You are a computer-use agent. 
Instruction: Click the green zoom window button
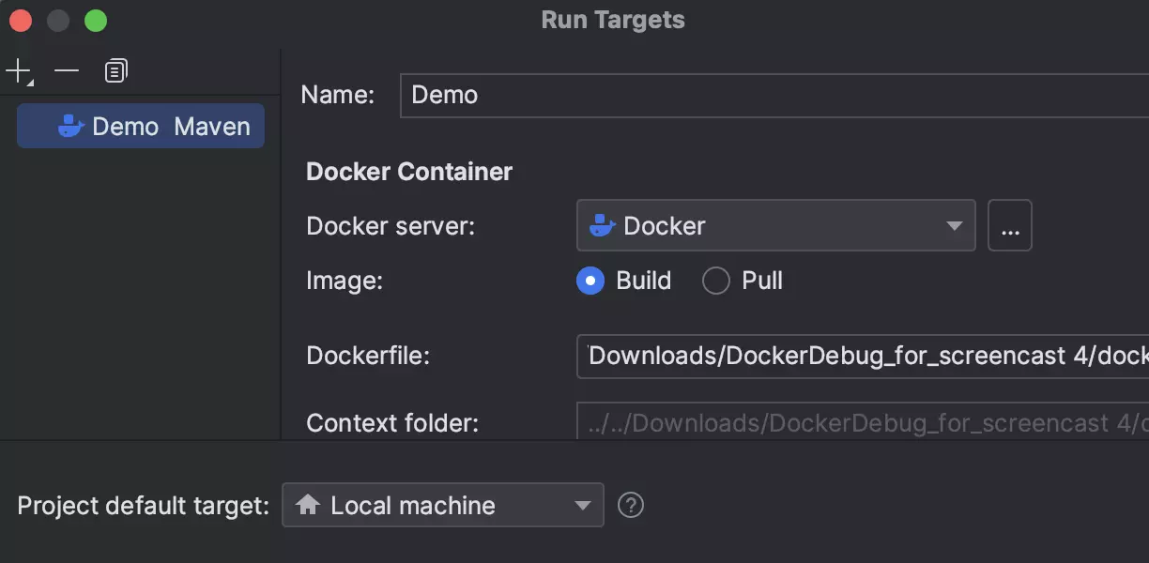pos(96,21)
